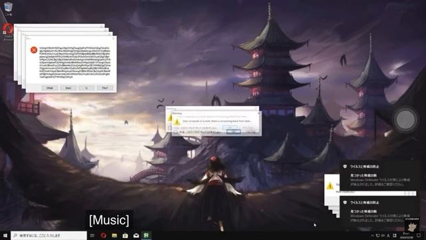Expand the hidden system tray icons chevron

(x=372, y=235)
